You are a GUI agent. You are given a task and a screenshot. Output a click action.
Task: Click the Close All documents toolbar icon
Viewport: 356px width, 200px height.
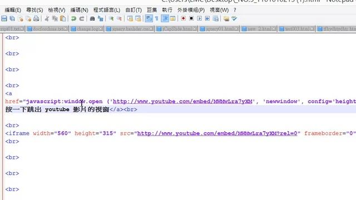[x=28, y=18]
